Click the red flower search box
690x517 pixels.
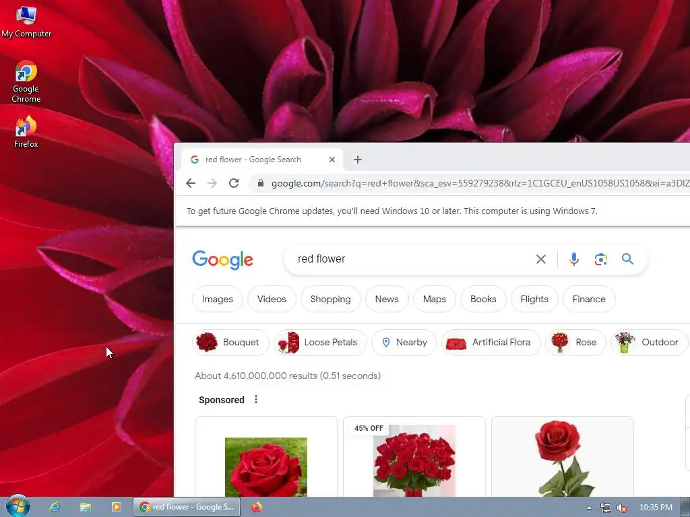(409, 259)
